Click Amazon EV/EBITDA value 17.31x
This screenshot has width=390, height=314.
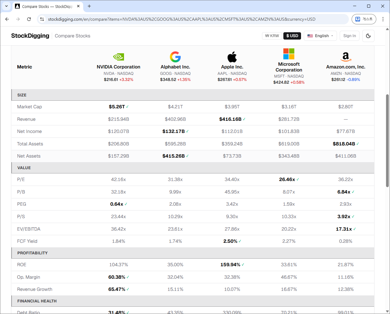(344, 229)
